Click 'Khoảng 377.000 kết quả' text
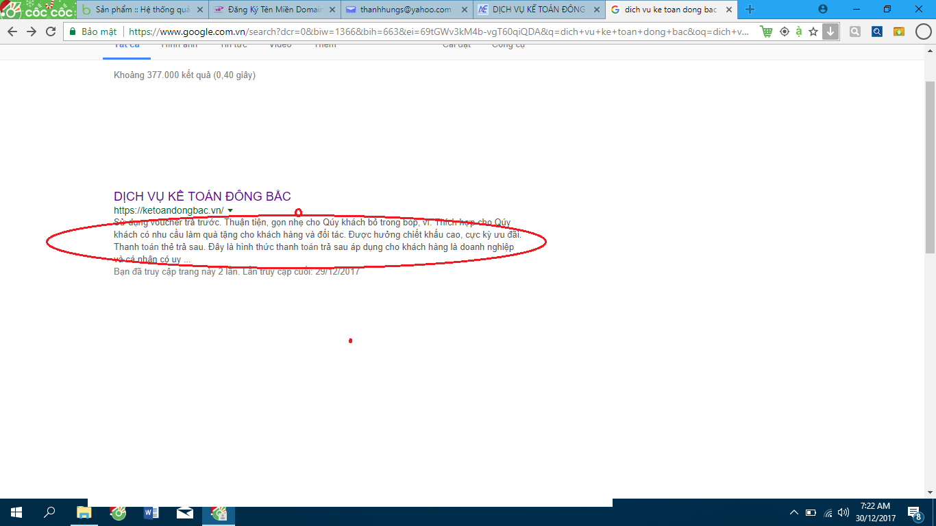The image size is (936, 526). (x=184, y=75)
